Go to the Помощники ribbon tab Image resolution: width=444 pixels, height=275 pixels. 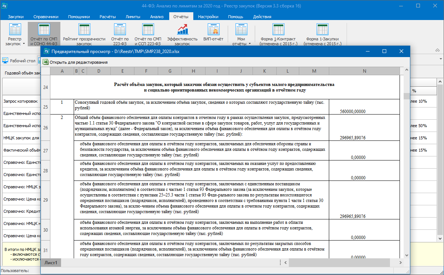pyautogui.click(x=79, y=17)
